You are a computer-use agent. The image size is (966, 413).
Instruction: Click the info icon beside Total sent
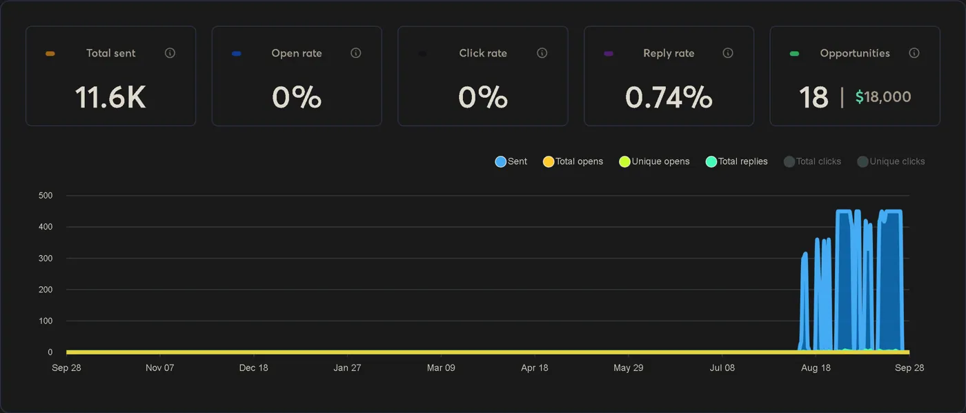pyautogui.click(x=170, y=53)
